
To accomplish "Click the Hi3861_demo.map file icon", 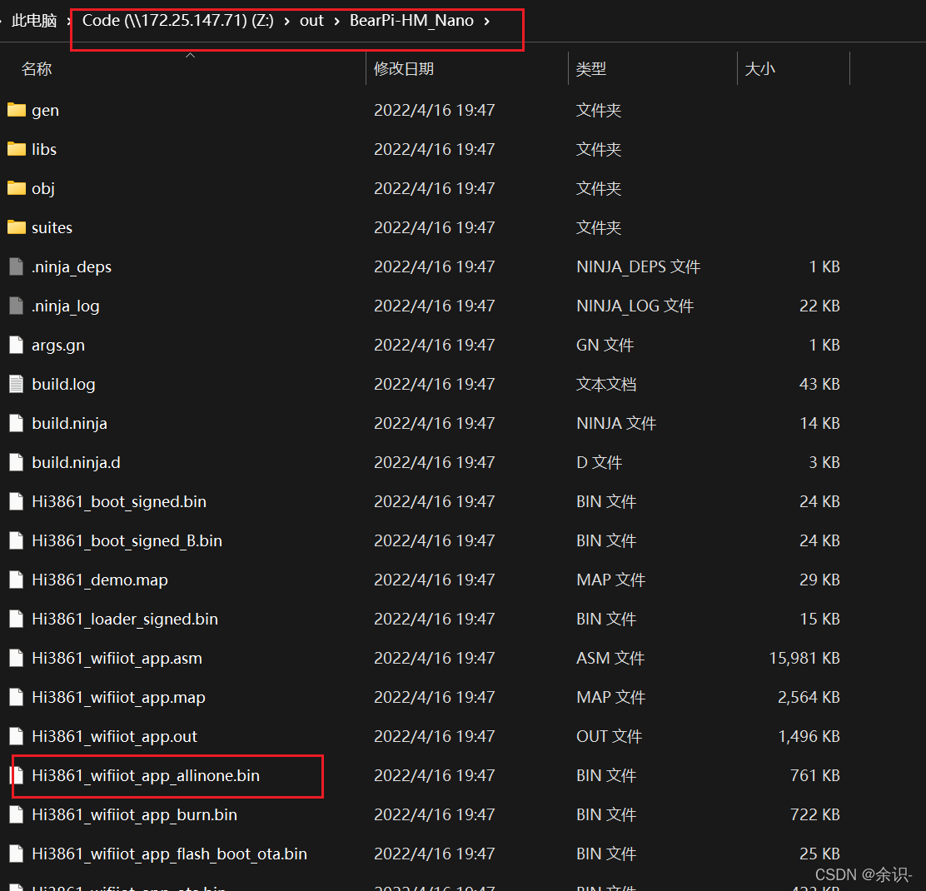I will click(17, 580).
